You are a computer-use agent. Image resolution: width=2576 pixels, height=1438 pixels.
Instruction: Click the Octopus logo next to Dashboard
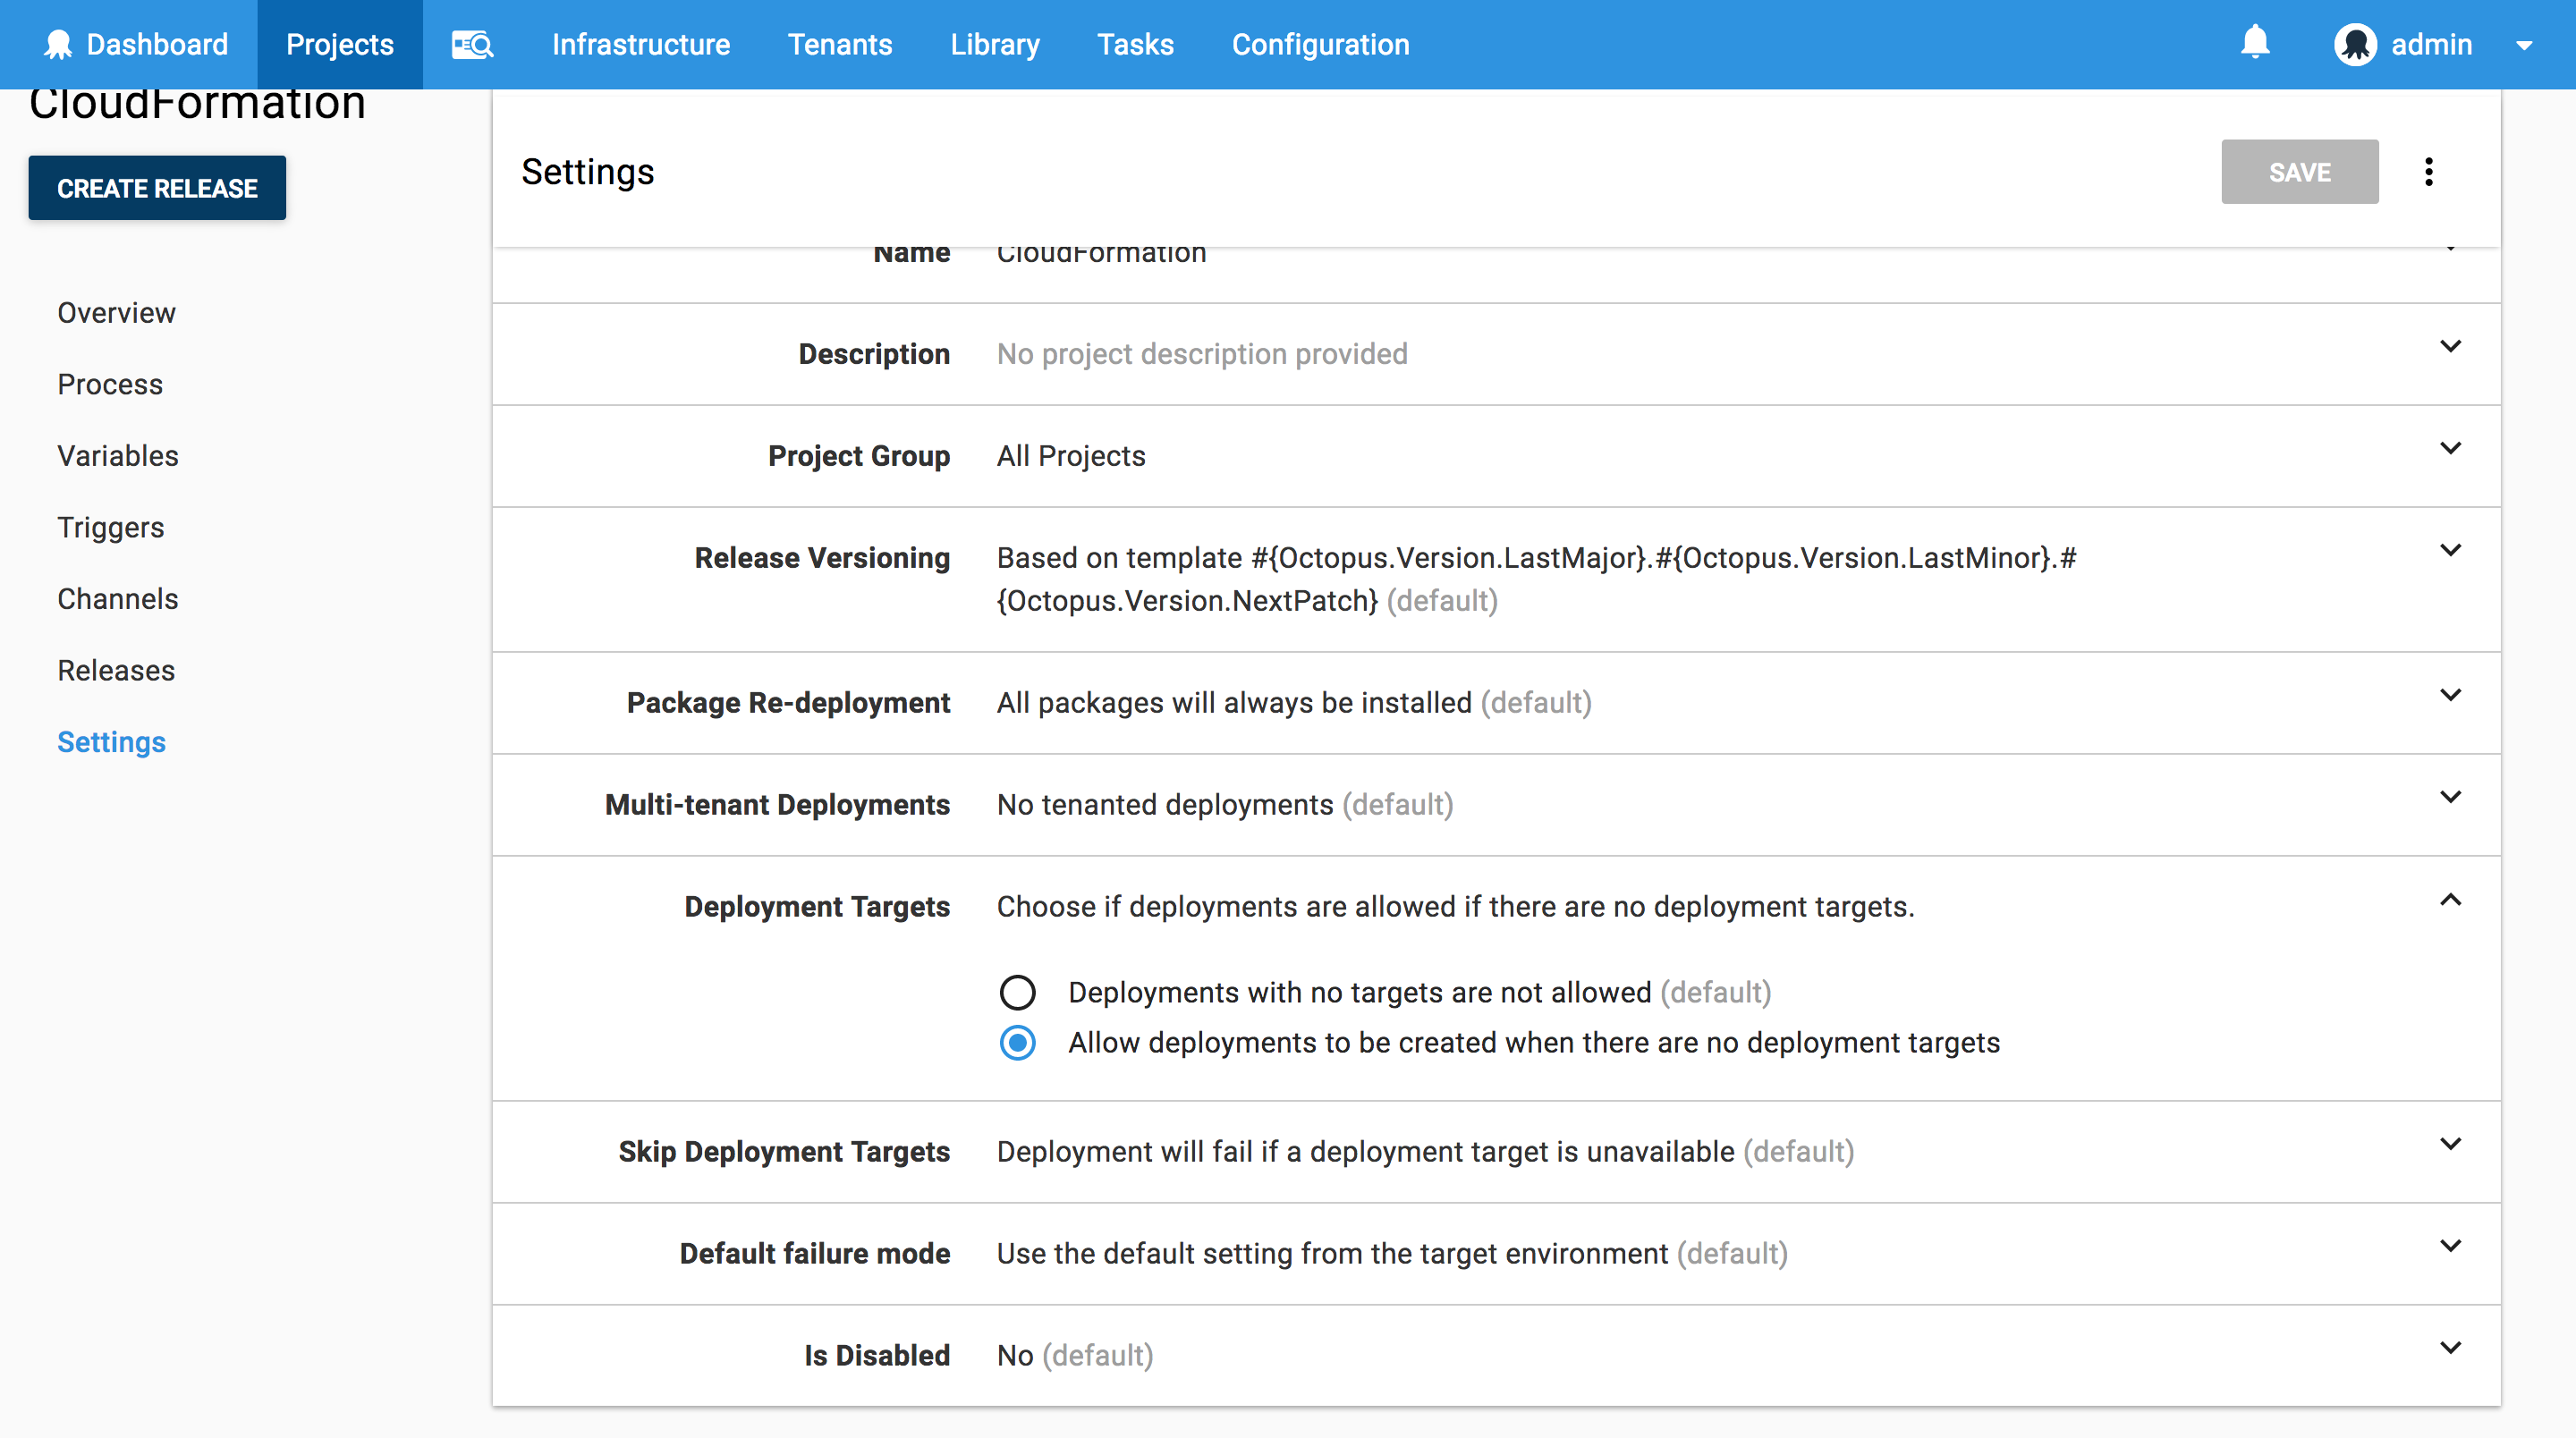58,44
